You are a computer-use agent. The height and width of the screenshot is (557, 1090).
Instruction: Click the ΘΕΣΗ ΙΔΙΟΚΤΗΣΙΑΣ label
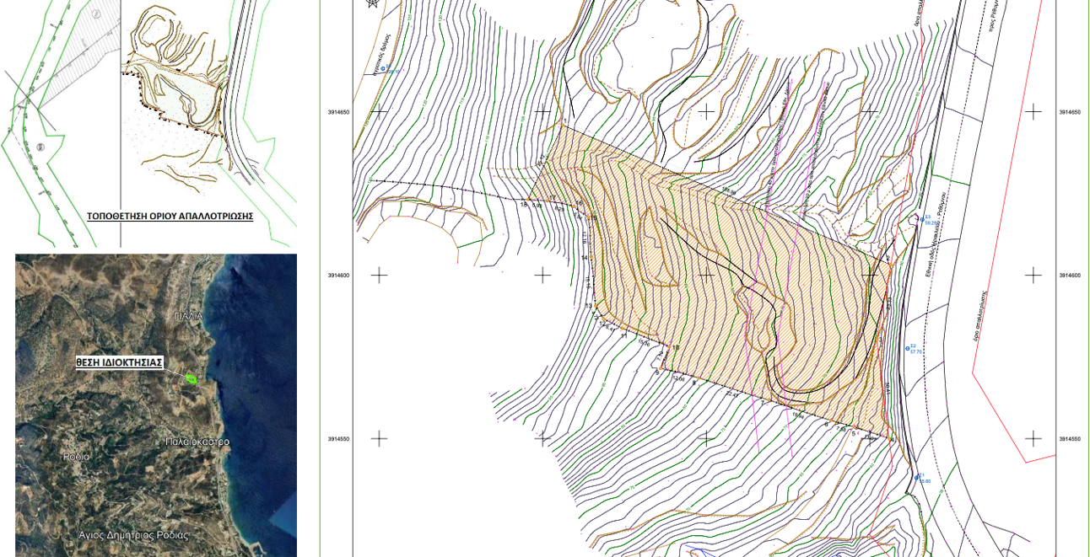click(x=119, y=362)
